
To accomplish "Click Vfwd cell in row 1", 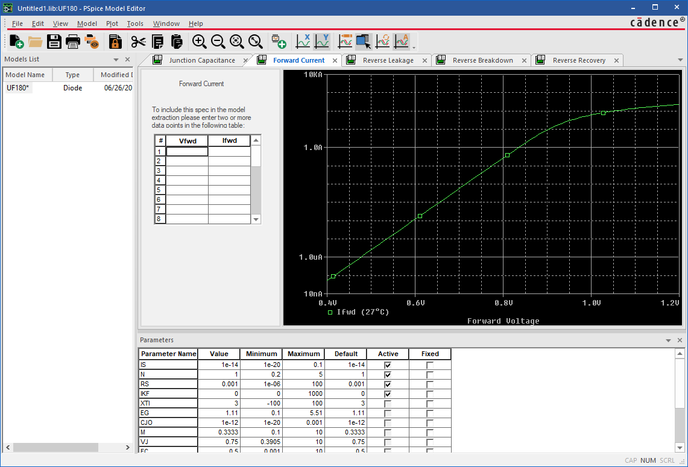I will (187, 152).
